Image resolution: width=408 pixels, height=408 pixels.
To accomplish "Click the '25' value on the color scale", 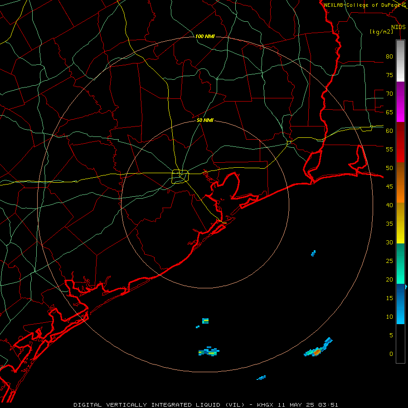I will click(x=389, y=261).
